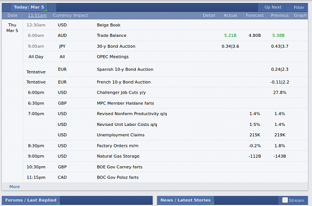Click the 7:00pm time cell

pyautogui.click(x=36, y=114)
